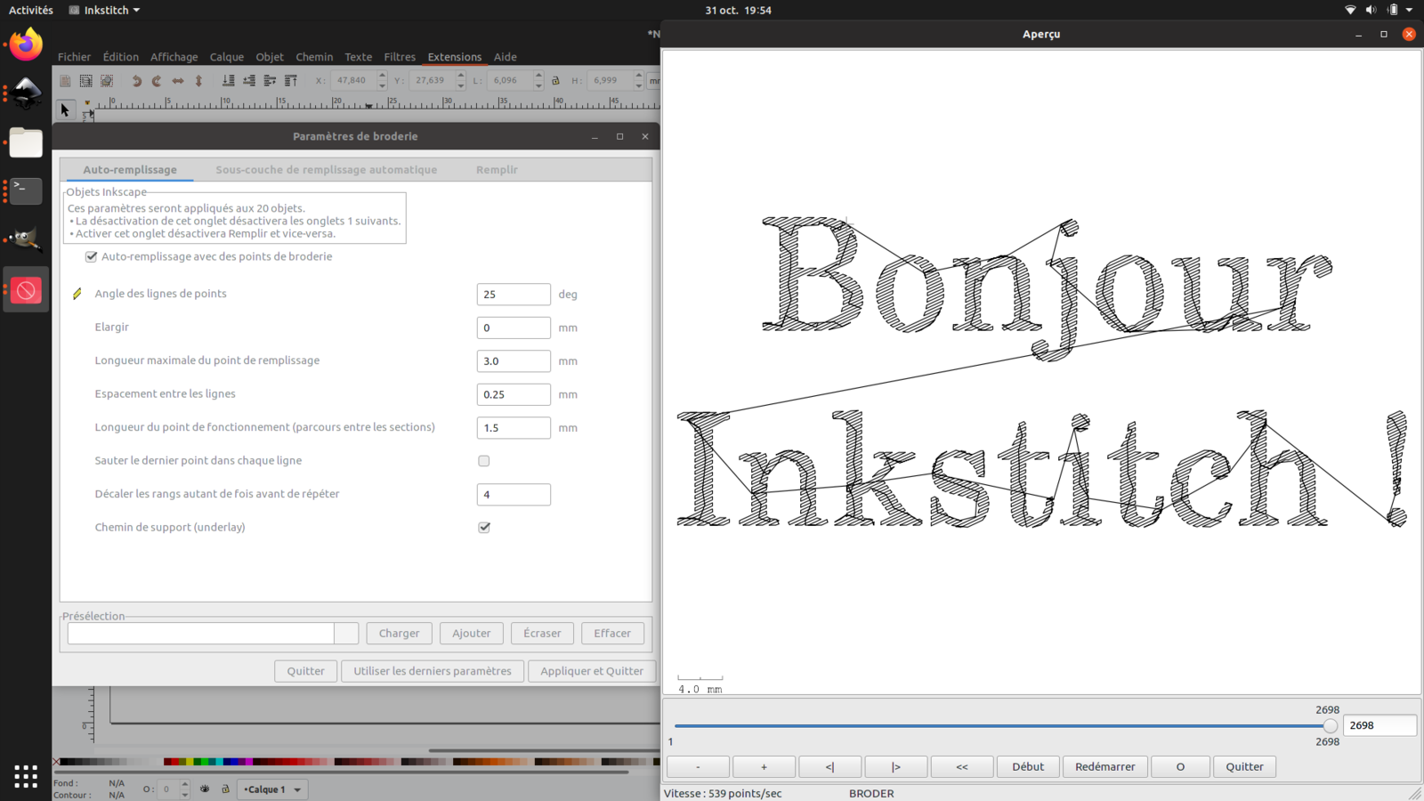Image resolution: width=1424 pixels, height=801 pixels.
Task: Show applications grid in the dock
Action: (x=26, y=776)
